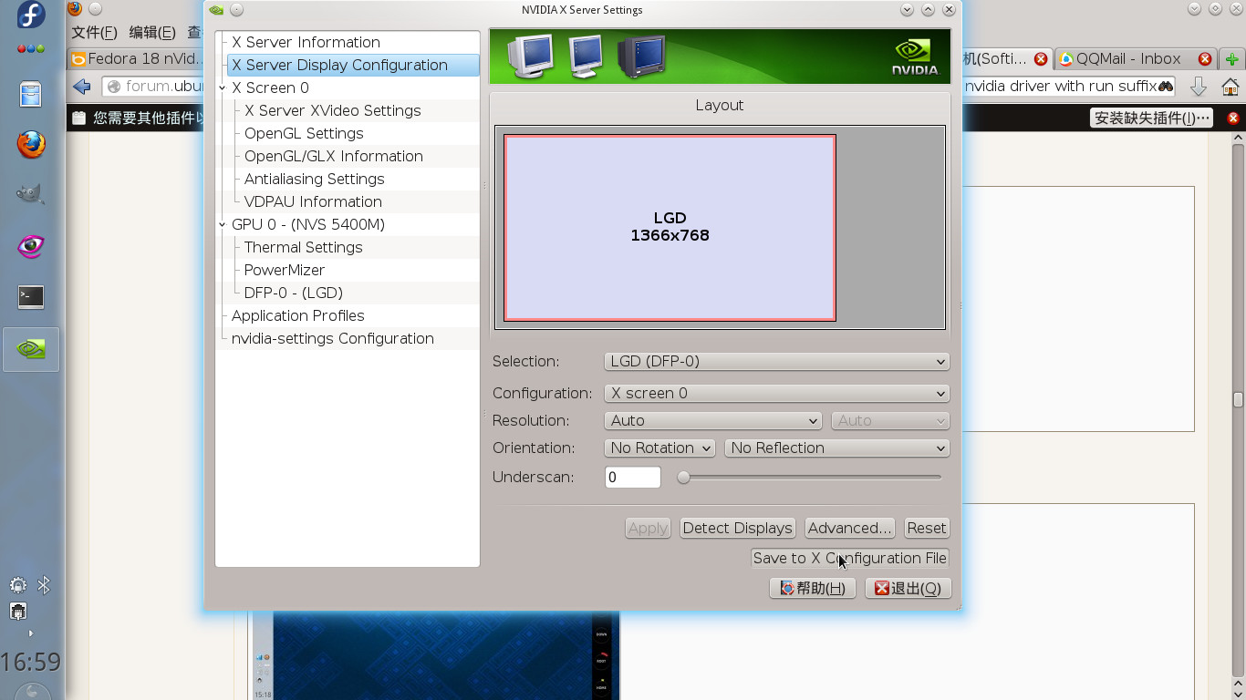
Task: Click the clipboard tray icon above the clock
Action: pyautogui.click(x=17, y=612)
